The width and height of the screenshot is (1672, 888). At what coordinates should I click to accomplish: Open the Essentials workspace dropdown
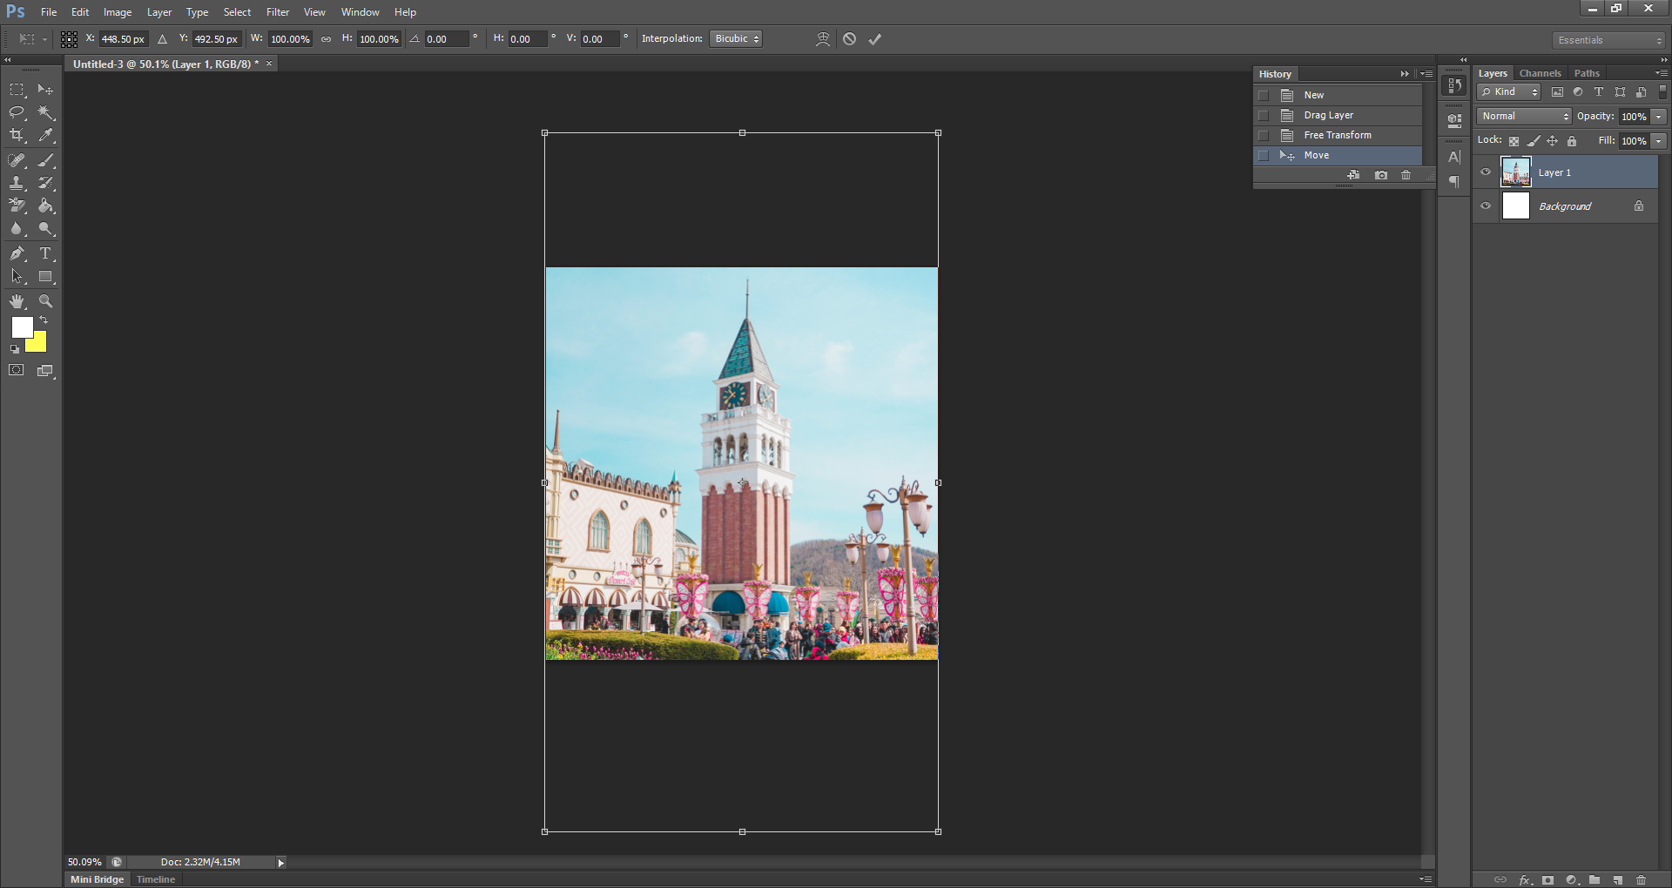(x=1608, y=40)
